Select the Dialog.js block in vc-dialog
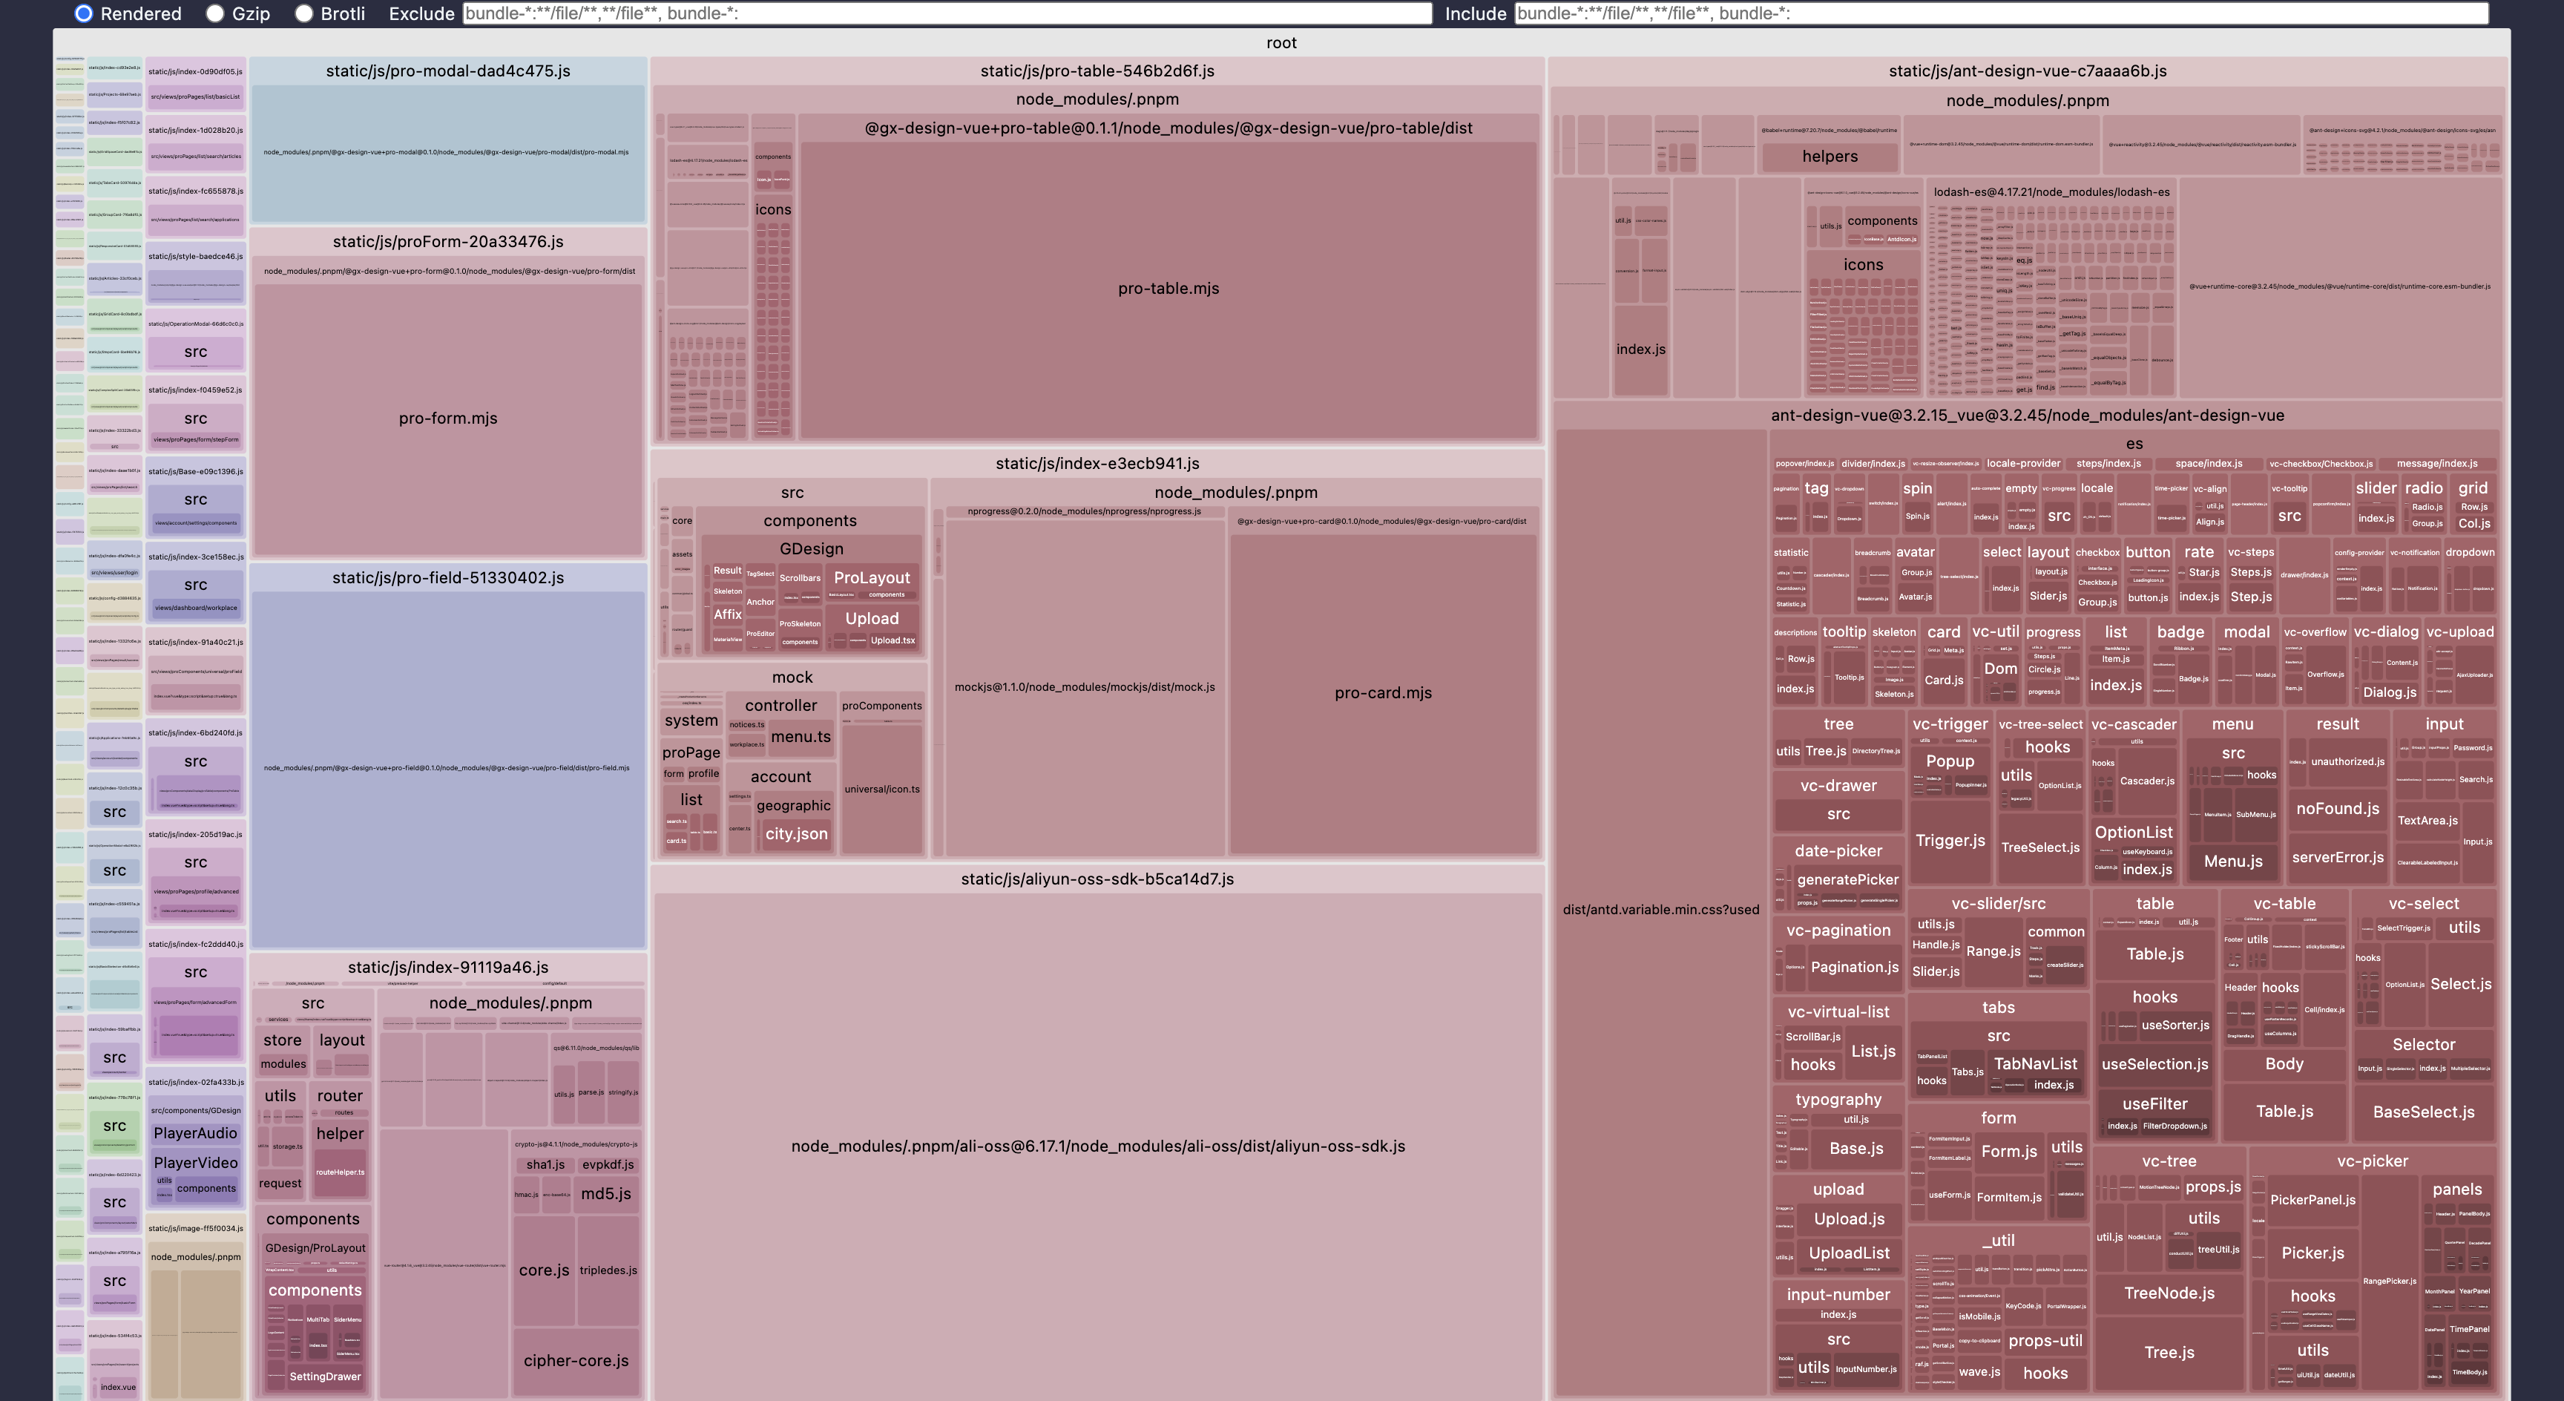 2389,692
